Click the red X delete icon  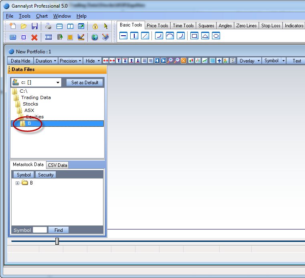[34, 37]
